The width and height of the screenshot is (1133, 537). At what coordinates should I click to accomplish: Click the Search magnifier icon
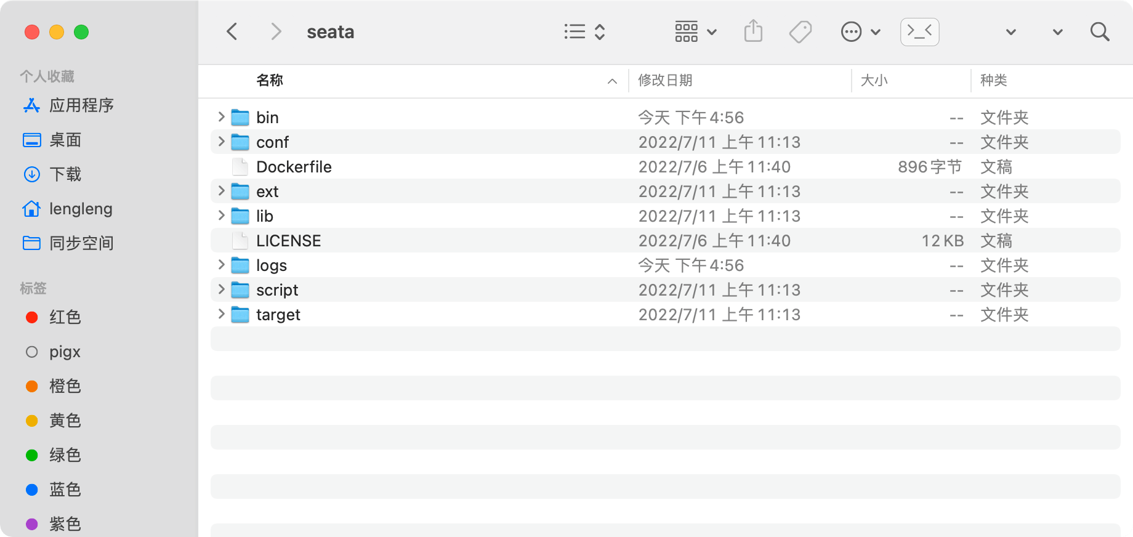[1099, 32]
